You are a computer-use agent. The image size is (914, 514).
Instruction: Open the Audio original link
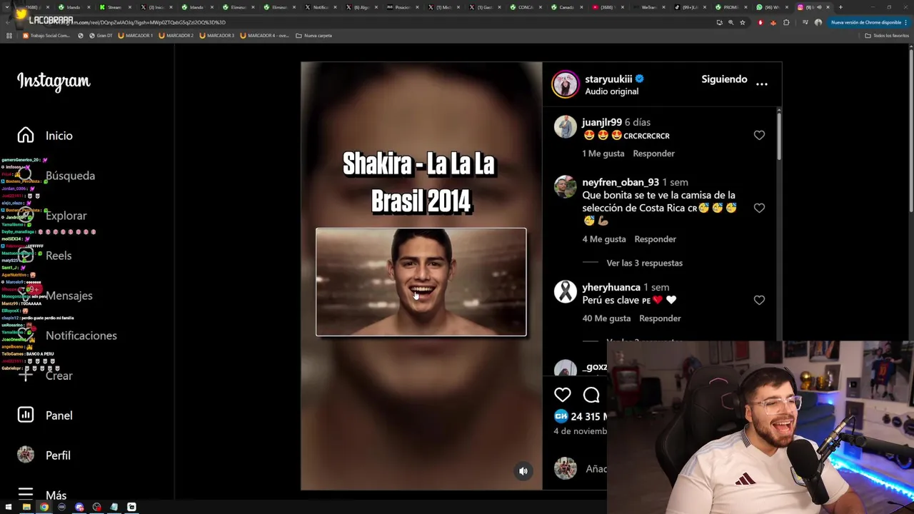(x=611, y=91)
